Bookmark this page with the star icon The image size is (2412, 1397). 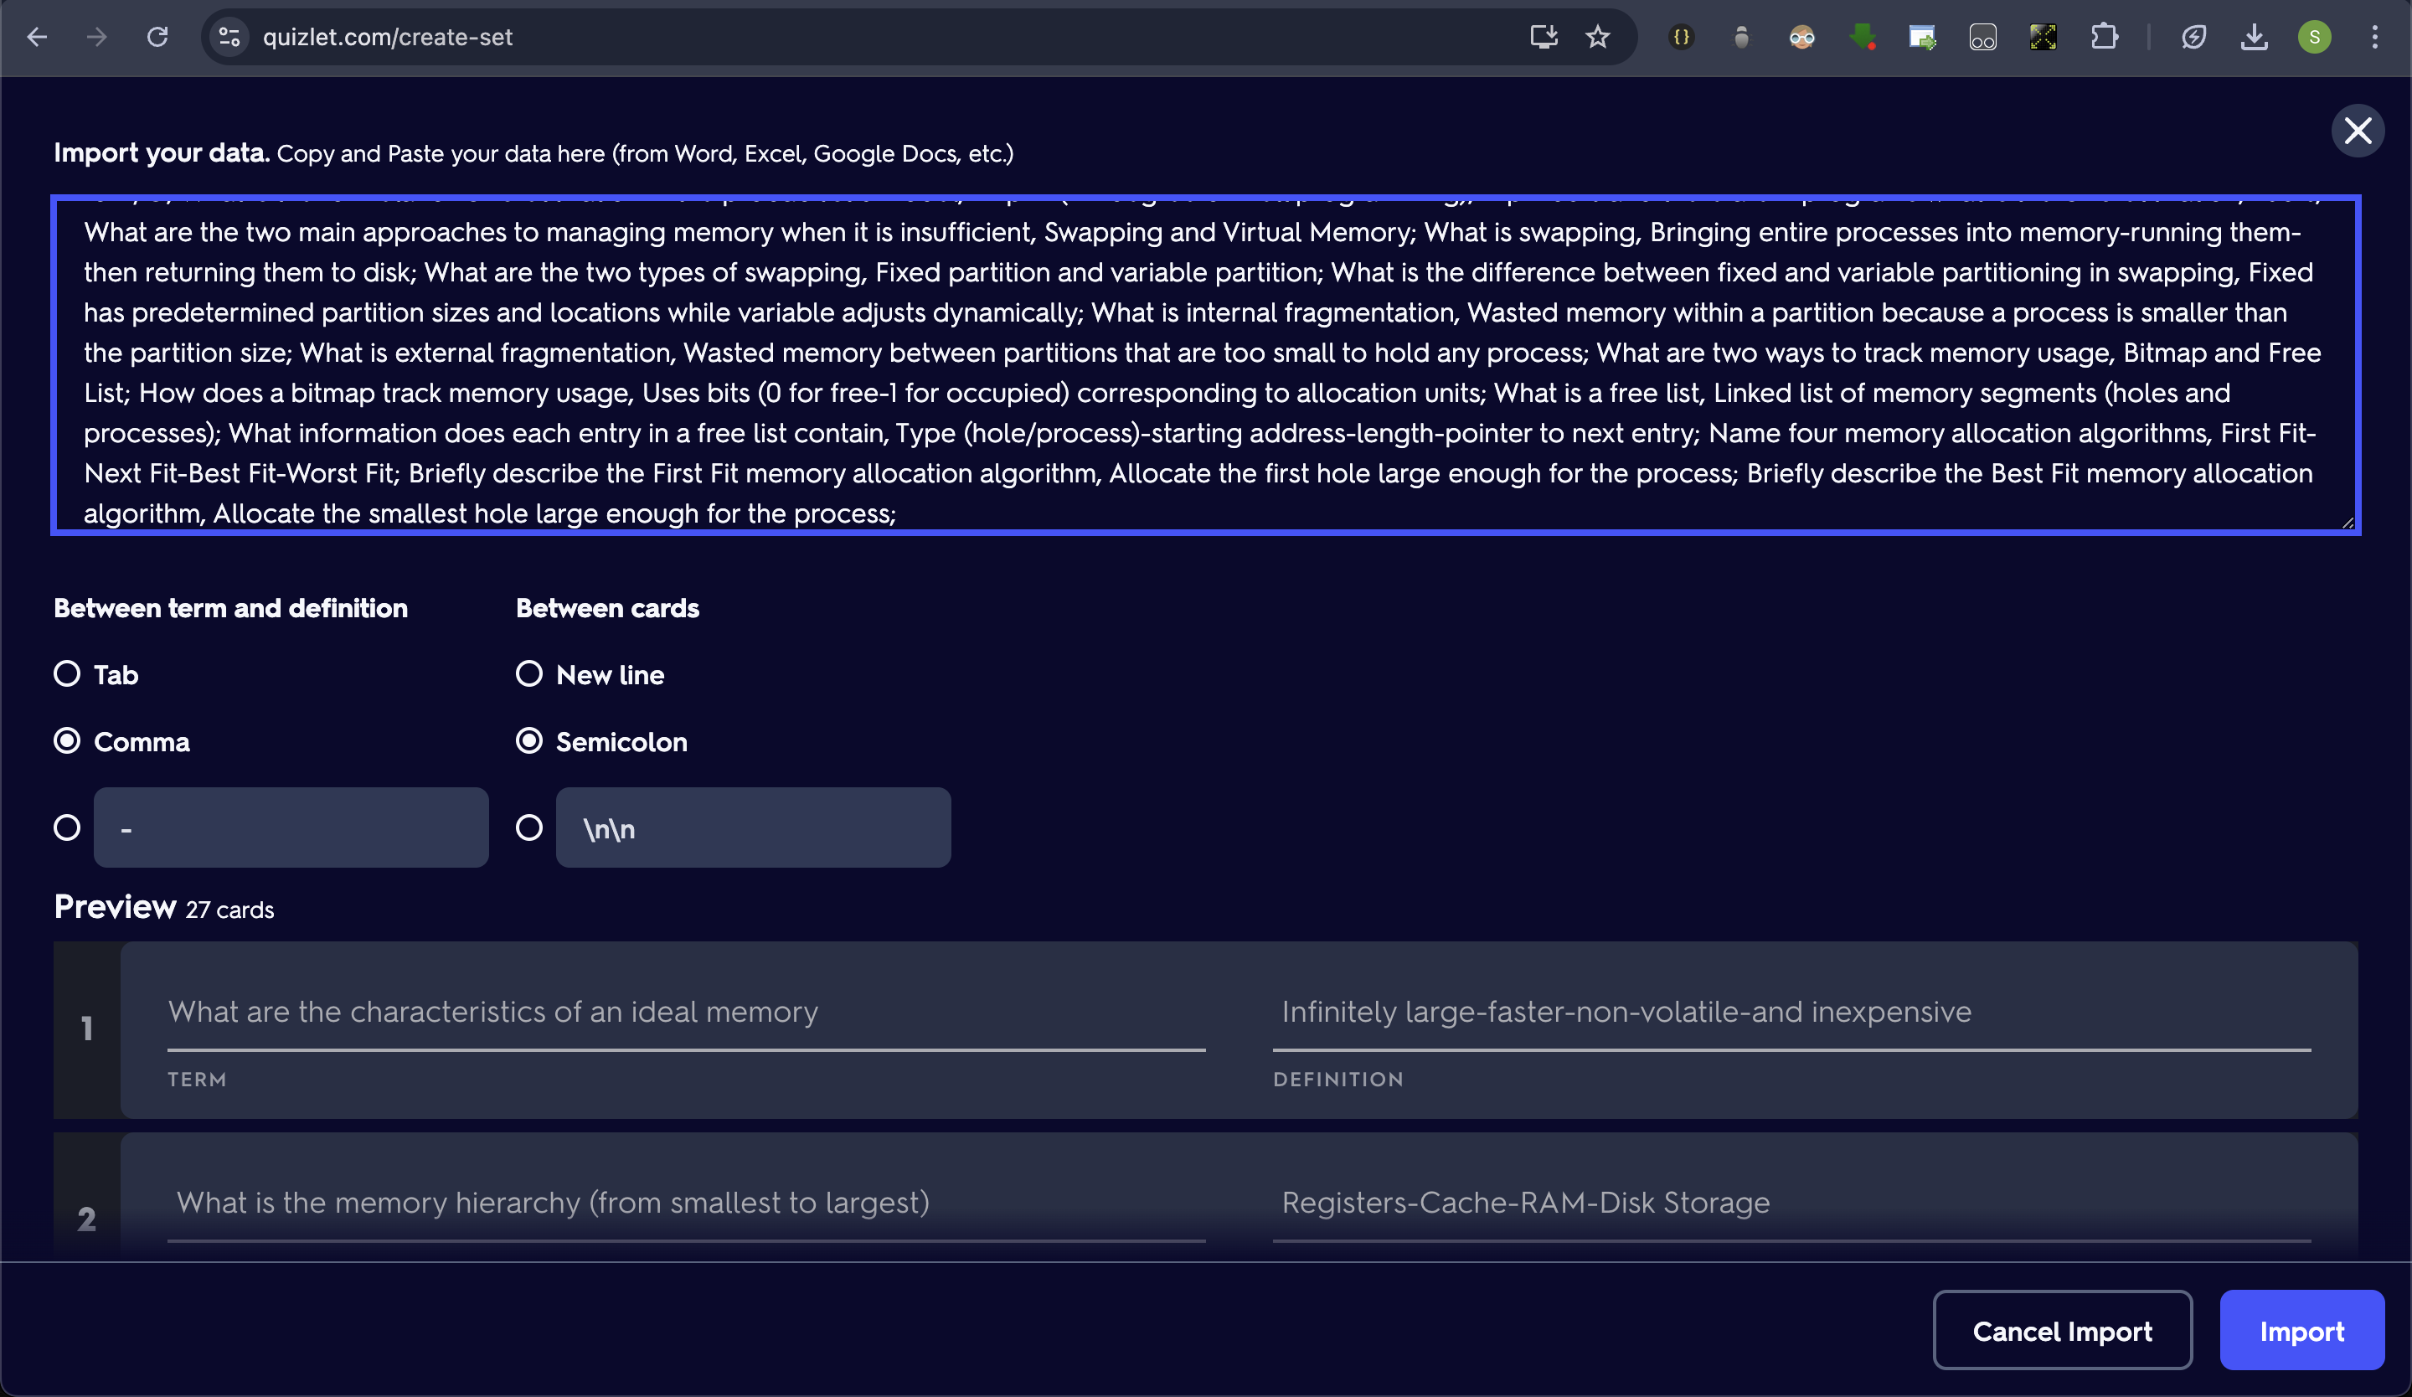coord(1597,38)
